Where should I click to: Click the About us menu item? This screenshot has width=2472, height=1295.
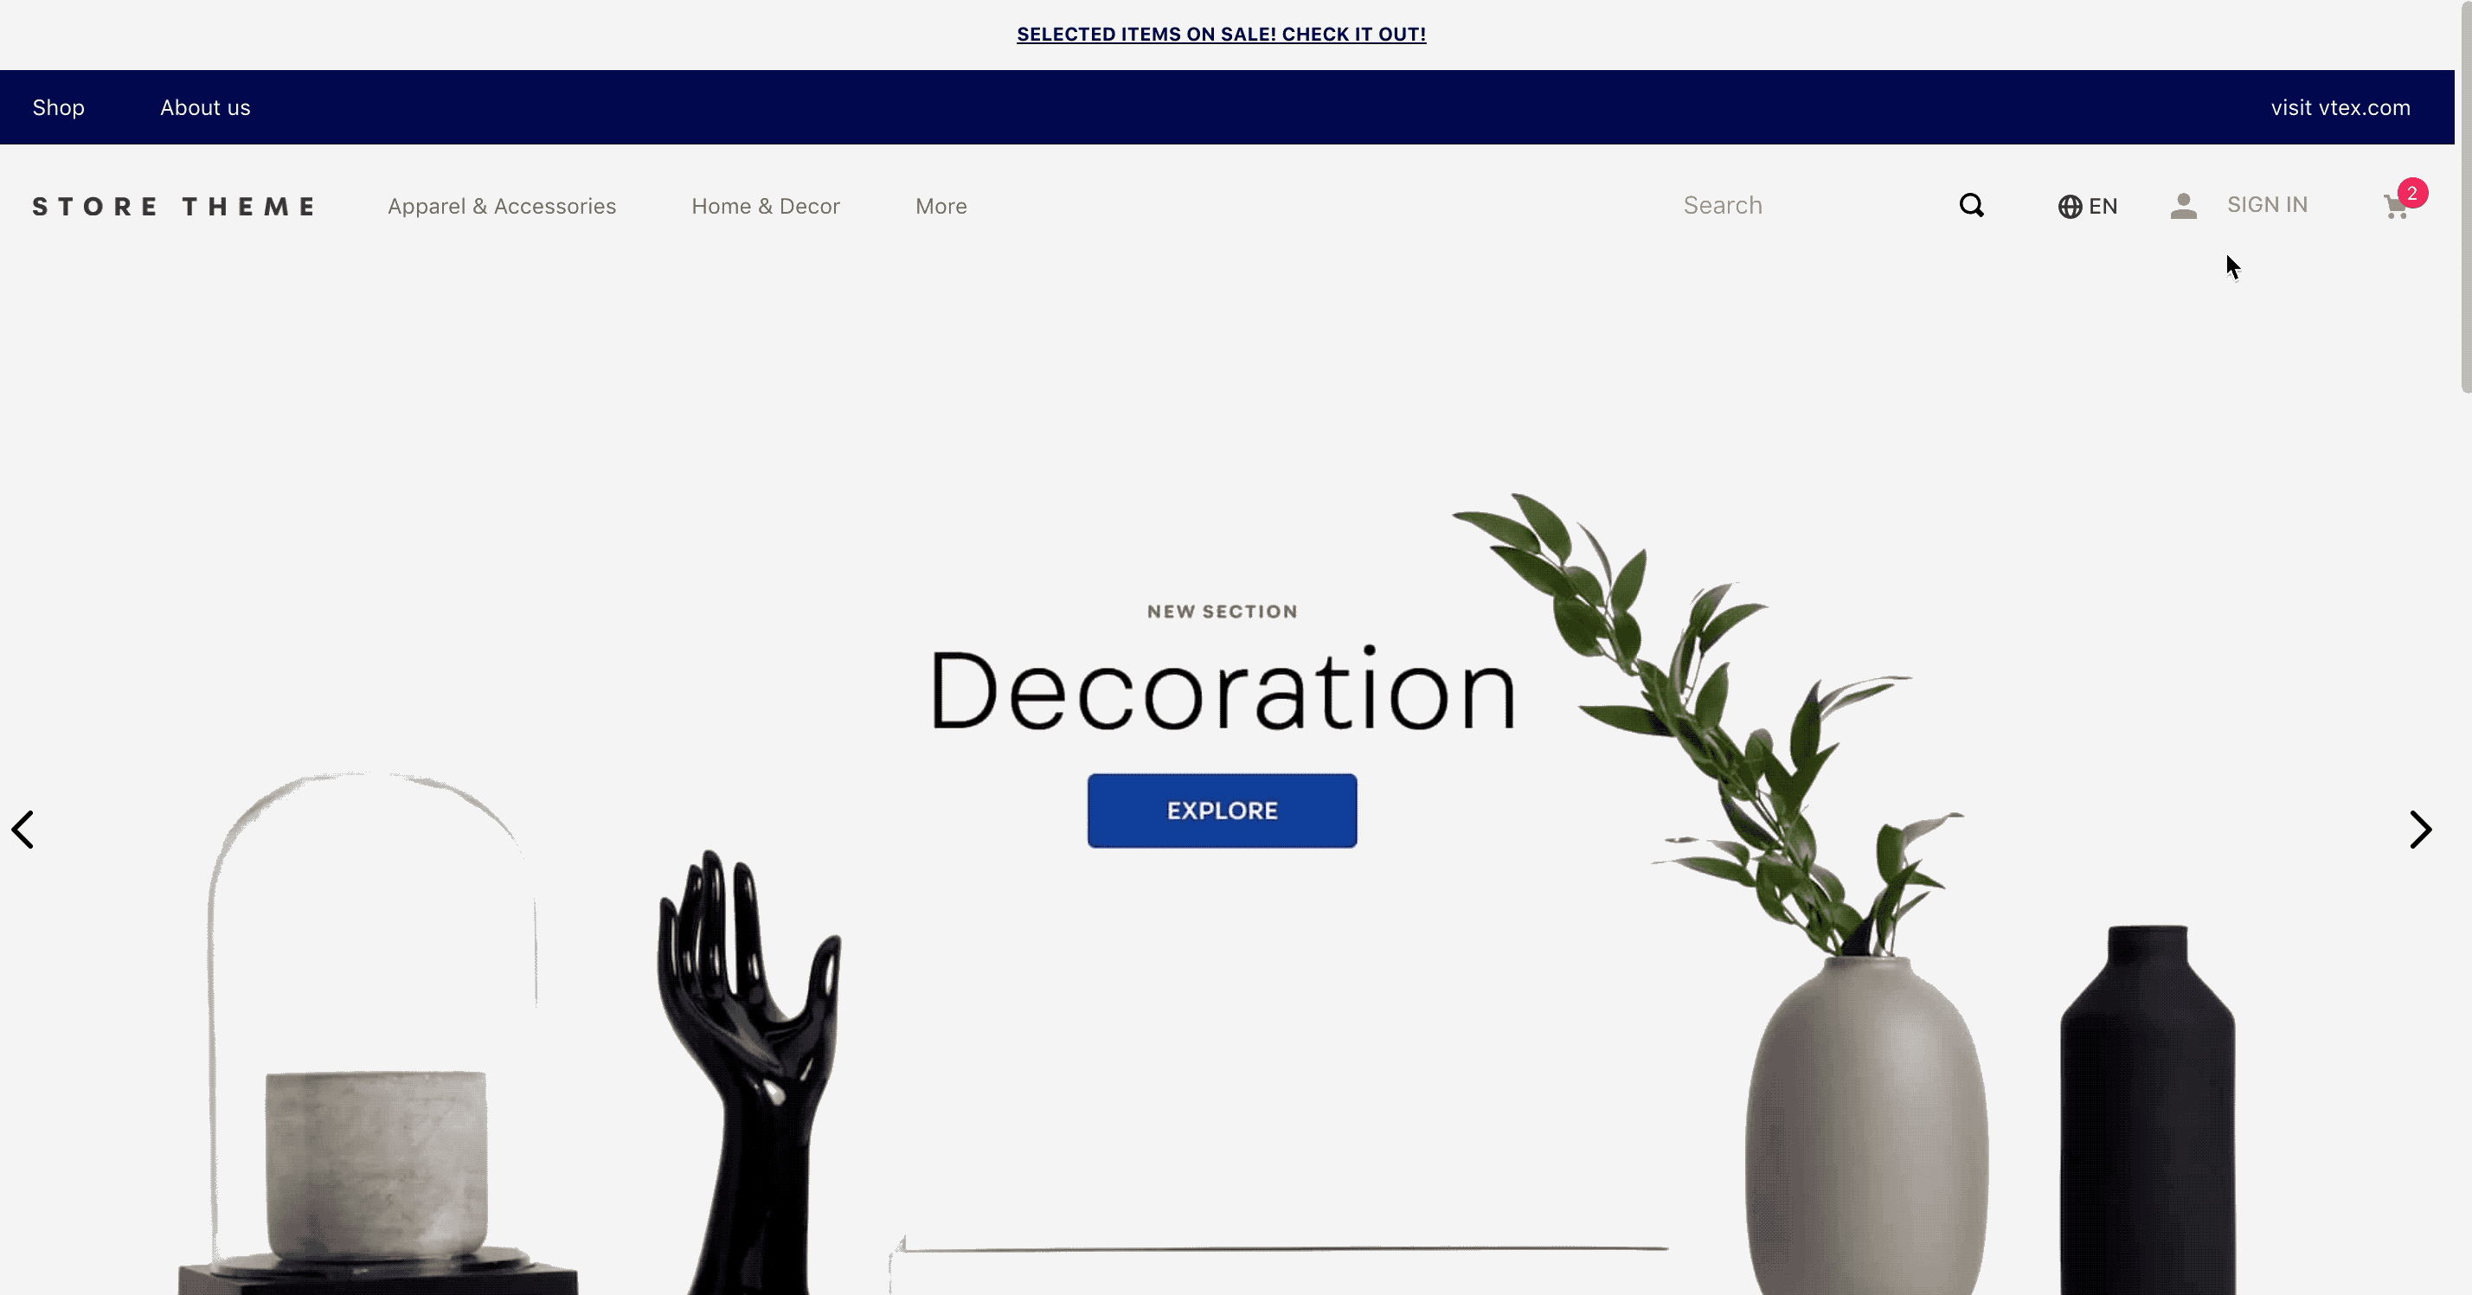click(x=206, y=106)
